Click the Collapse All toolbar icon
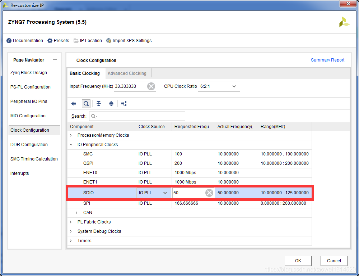The height and width of the screenshot is (276, 359). click(99, 104)
